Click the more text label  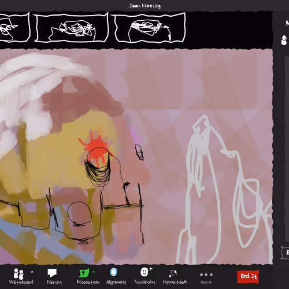tap(206, 282)
